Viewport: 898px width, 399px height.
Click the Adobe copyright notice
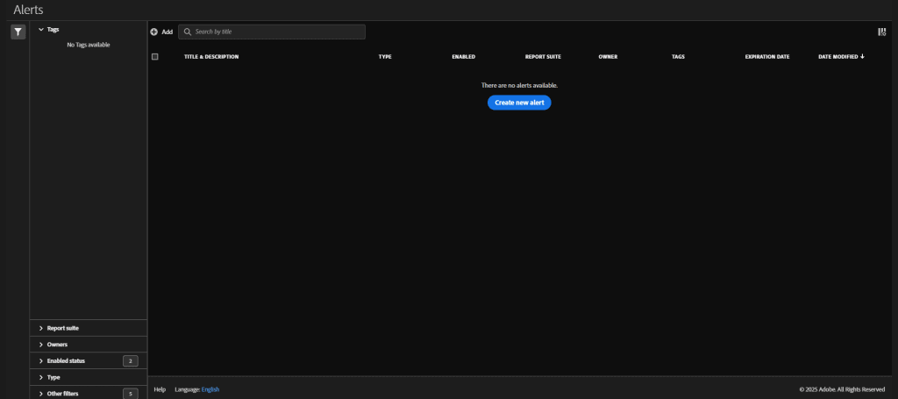tap(843, 389)
